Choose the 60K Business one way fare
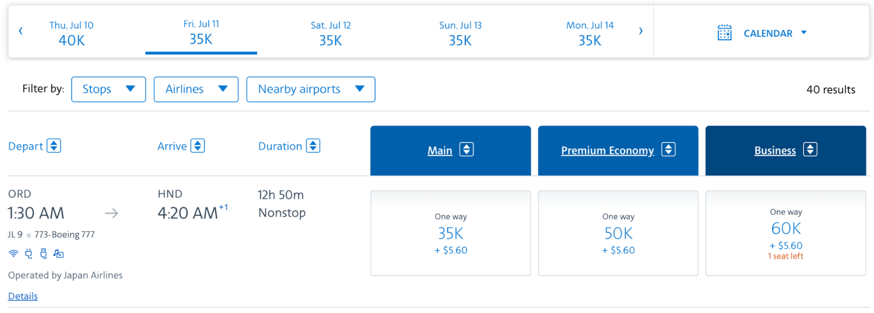The width and height of the screenshot is (874, 313). pyautogui.click(x=785, y=234)
